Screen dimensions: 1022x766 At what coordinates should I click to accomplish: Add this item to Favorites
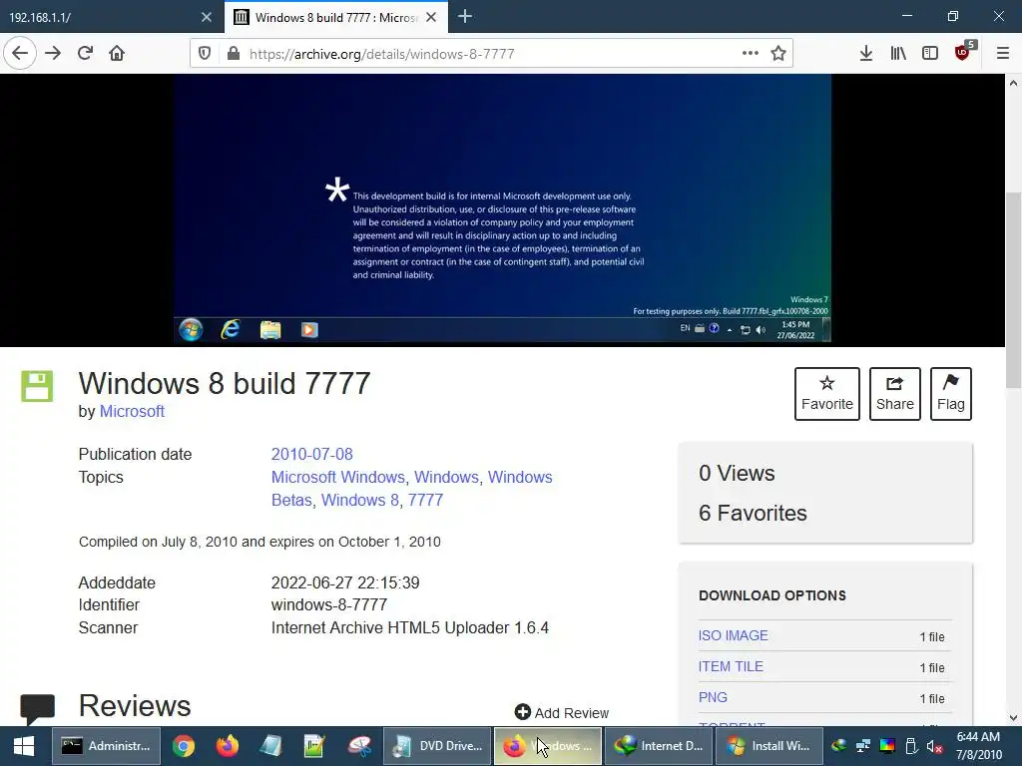[x=827, y=394]
